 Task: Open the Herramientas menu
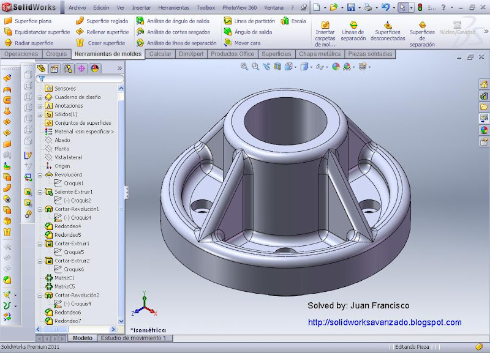pos(173,9)
